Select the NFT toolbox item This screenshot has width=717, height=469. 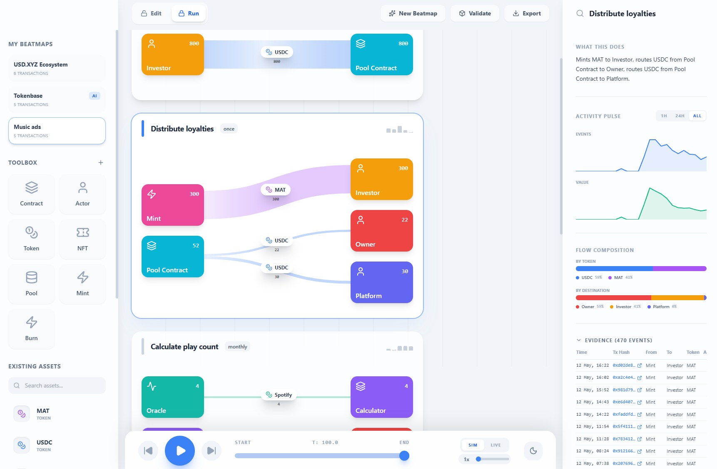pyautogui.click(x=82, y=239)
